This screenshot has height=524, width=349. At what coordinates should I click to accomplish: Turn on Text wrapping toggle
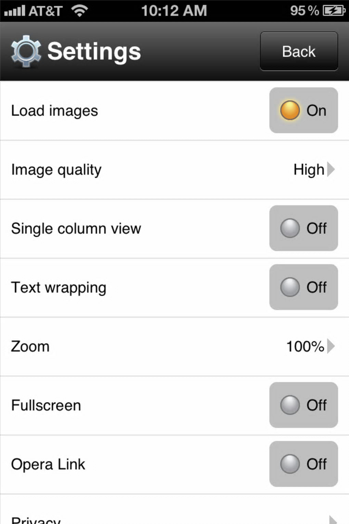(x=303, y=287)
